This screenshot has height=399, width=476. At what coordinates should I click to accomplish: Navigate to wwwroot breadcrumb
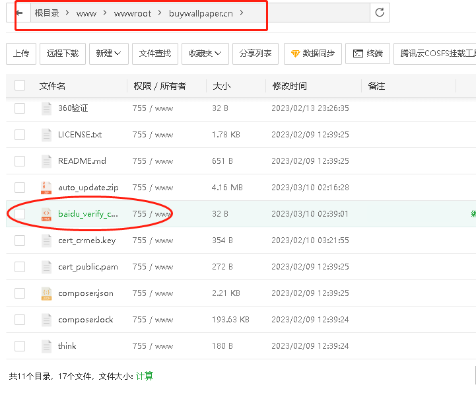pos(132,14)
